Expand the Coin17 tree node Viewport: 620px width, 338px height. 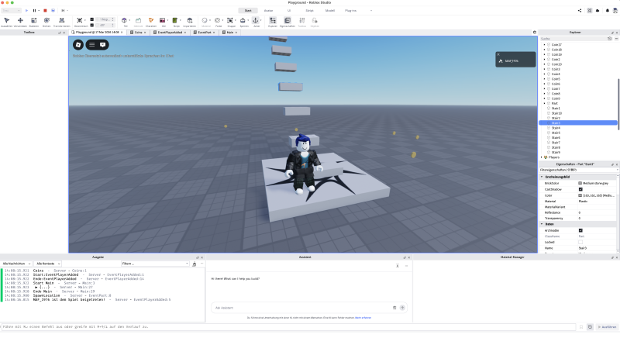coord(545,45)
